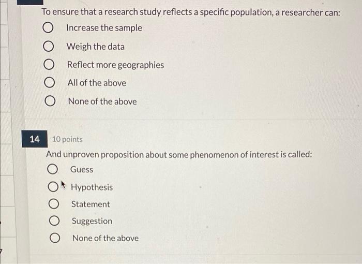The height and width of the screenshot is (264, 362).
Task: Click the 'Suggestion' answer text
Action: (92, 222)
